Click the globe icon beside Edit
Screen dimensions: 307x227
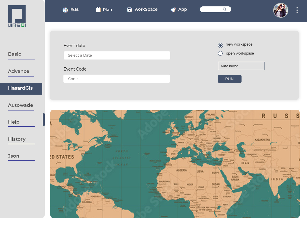[x=65, y=10]
